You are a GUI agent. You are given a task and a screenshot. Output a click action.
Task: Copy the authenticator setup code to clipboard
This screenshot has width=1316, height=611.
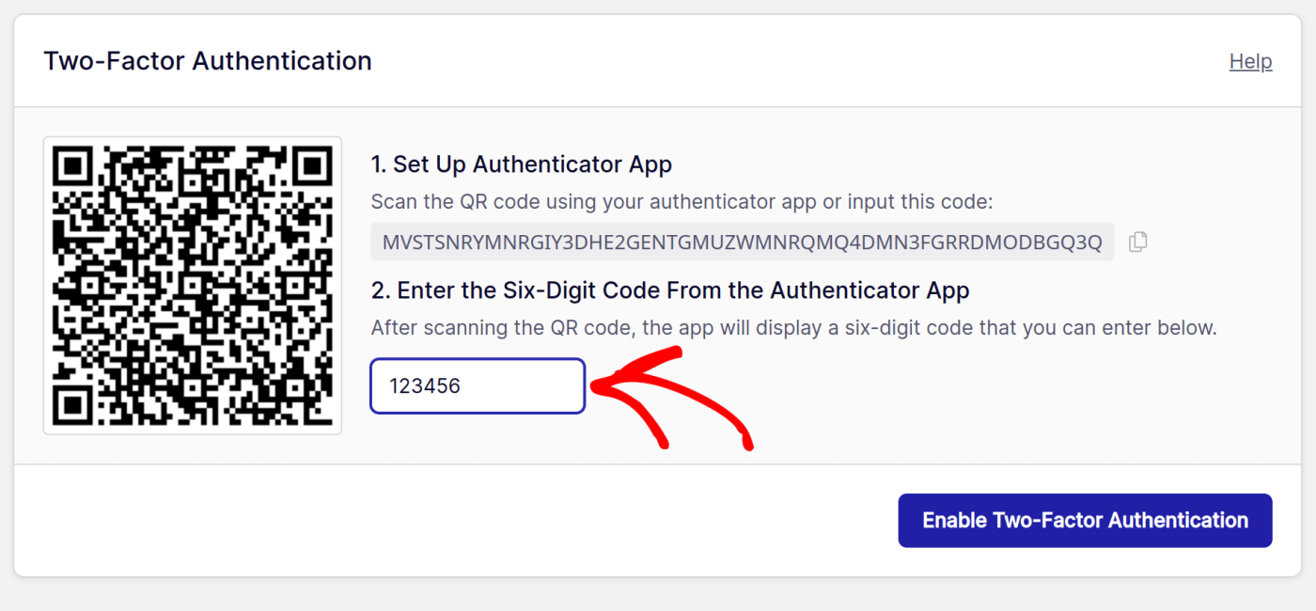click(1137, 242)
